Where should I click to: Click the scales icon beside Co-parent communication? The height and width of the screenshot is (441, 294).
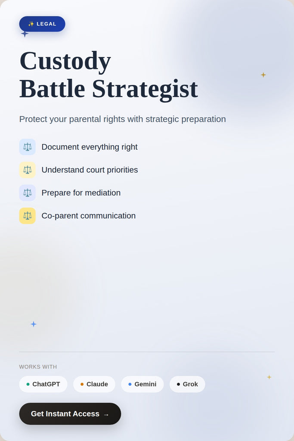click(x=28, y=216)
